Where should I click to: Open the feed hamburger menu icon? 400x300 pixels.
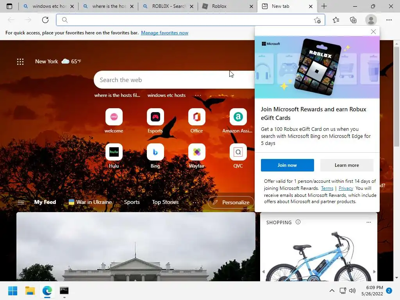pos(21,202)
